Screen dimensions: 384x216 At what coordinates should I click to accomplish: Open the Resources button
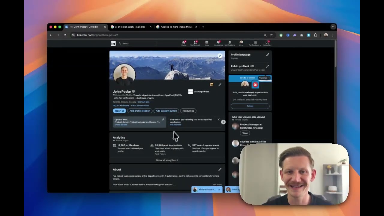point(188,111)
